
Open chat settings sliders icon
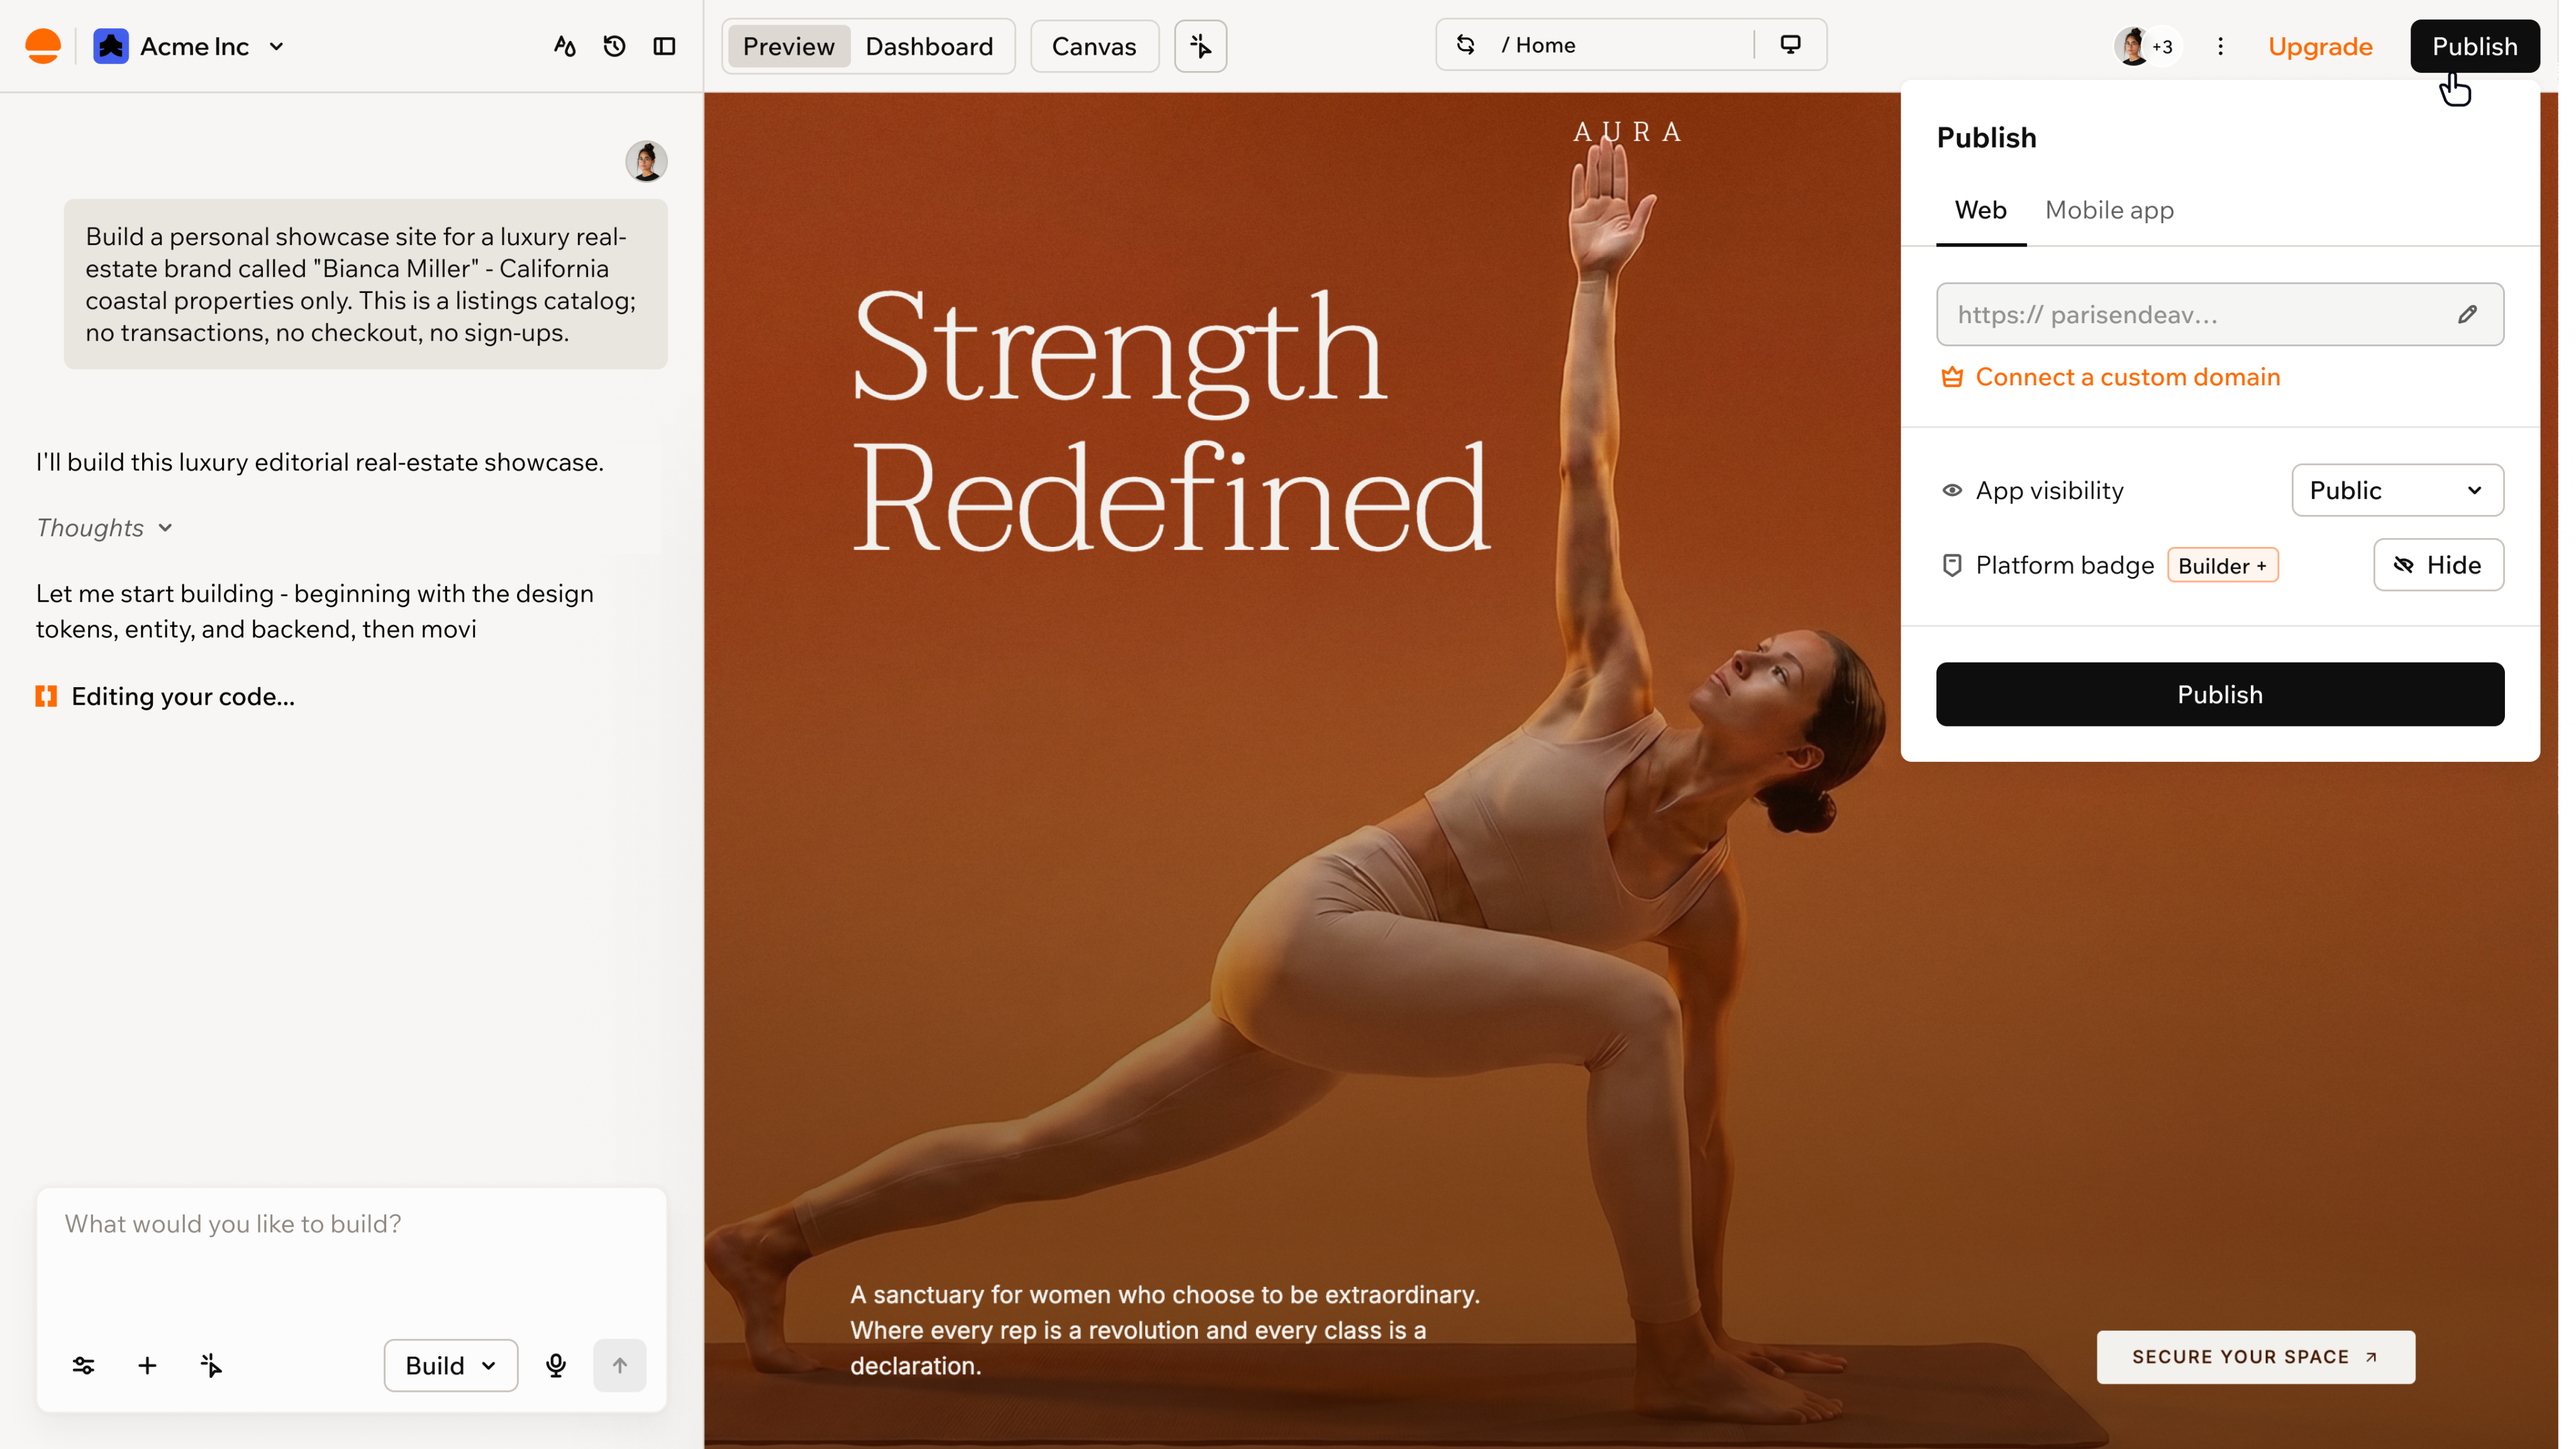pyautogui.click(x=84, y=1365)
